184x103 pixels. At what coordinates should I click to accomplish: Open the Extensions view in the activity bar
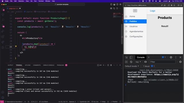pyautogui.click(x=3, y=37)
